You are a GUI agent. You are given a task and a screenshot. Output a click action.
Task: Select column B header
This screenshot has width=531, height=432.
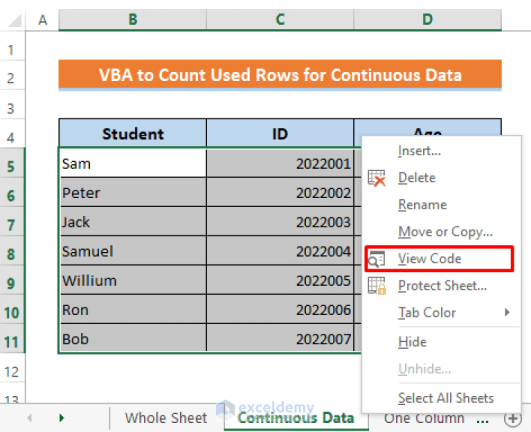[x=132, y=19]
